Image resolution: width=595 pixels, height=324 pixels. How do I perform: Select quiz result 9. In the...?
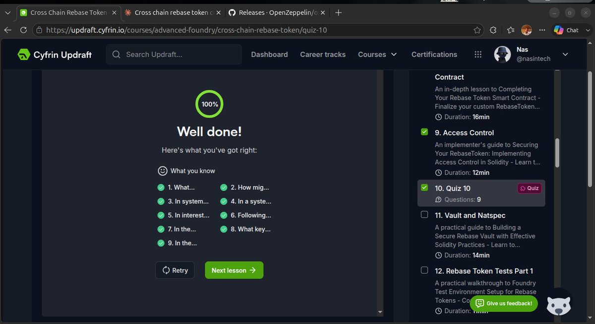[182, 243]
